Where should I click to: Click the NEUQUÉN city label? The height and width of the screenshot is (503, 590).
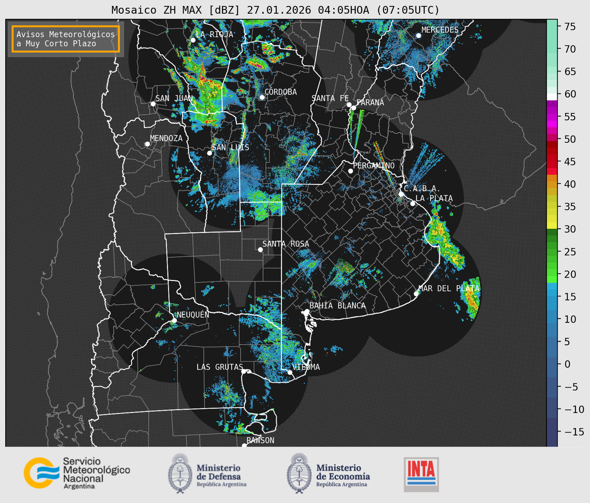(193, 315)
